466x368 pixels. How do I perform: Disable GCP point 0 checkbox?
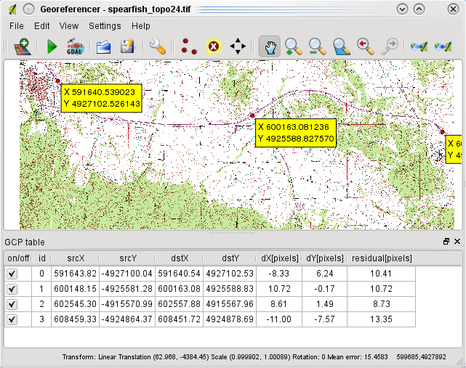pyautogui.click(x=12, y=274)
